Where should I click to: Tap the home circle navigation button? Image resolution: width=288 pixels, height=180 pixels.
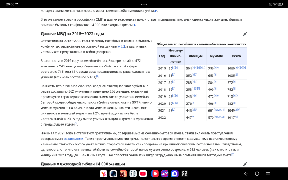[257, 174]
